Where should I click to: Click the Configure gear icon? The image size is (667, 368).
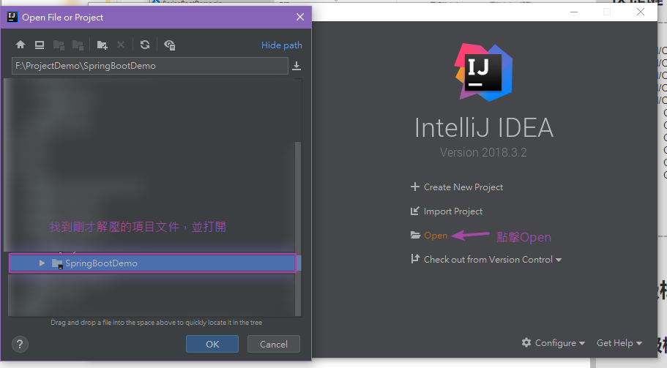click(x=526, y=342)
